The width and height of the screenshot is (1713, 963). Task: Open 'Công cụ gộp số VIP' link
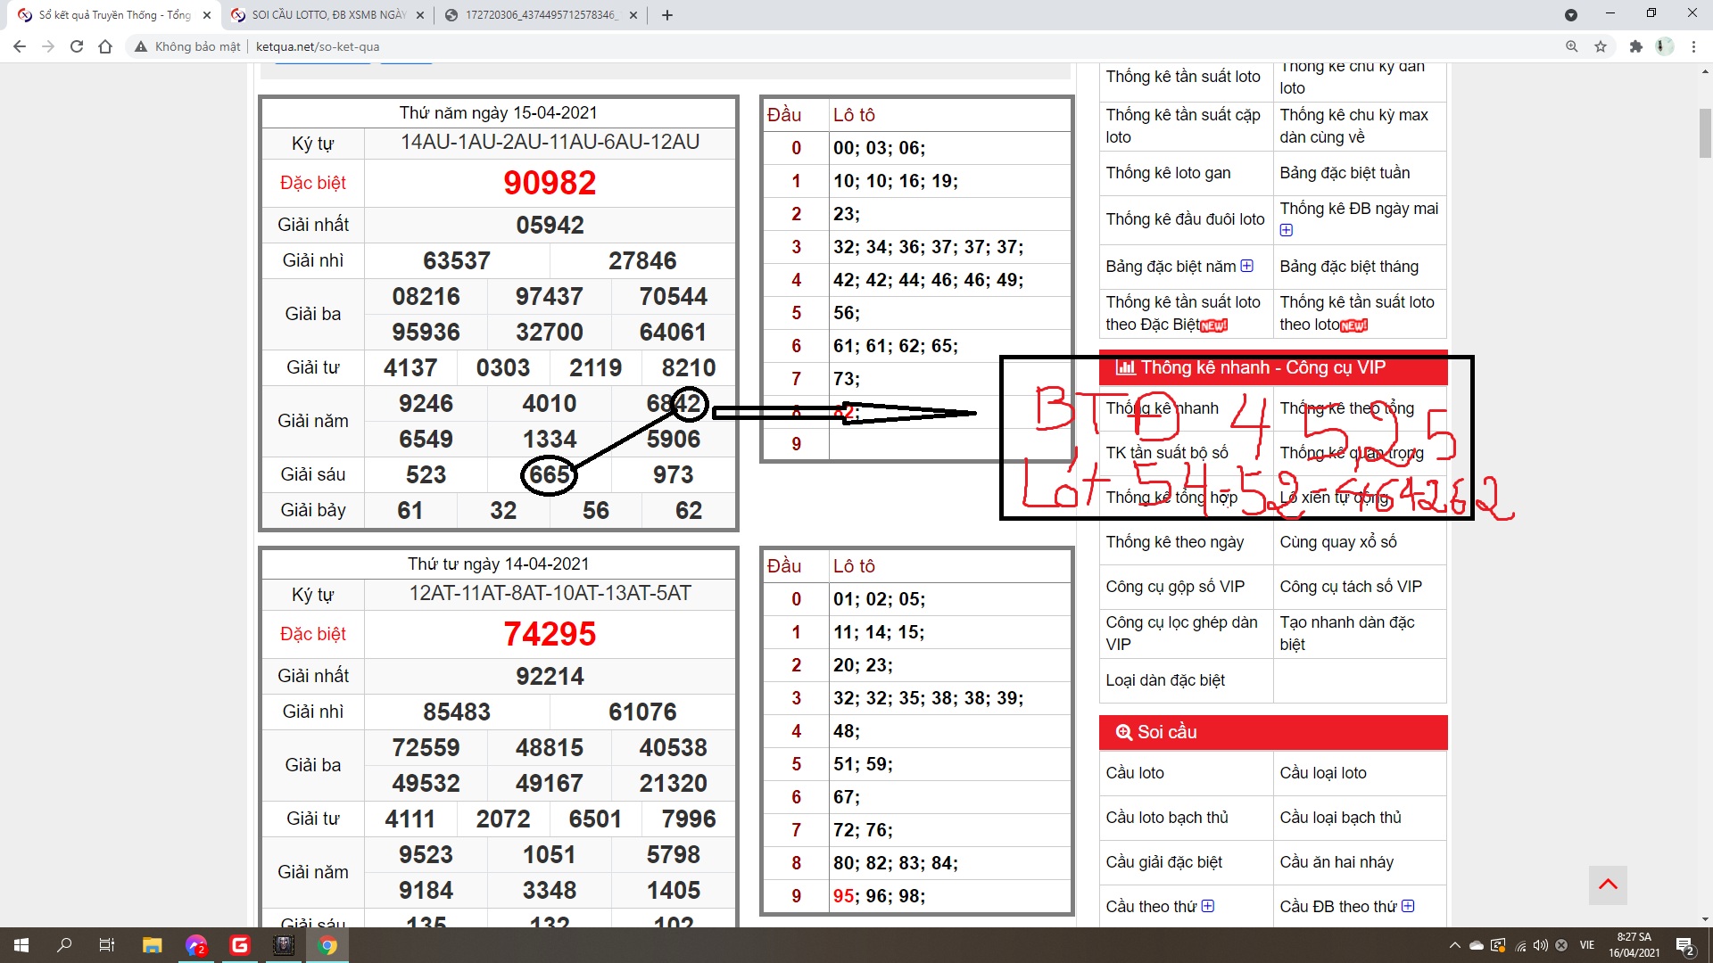tap(1175, 587)
